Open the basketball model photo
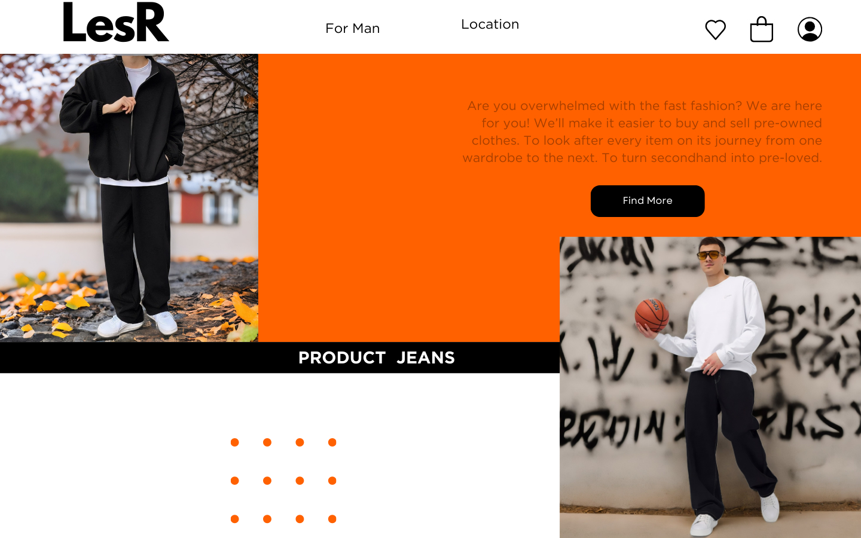861x538 pixels. tap(710, 387)
